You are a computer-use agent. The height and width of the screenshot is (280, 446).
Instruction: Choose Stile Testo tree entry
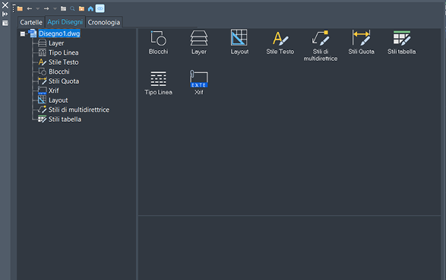(63, 62)
